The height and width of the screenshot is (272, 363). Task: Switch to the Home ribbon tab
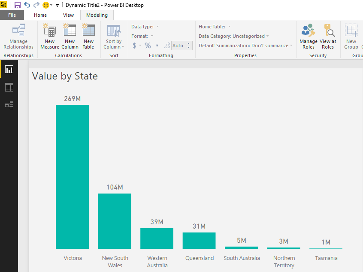pos(40,15)
